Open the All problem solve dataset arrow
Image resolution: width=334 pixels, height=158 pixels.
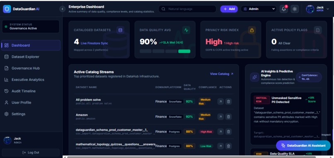pyautogui.click(x=220, y=102)
